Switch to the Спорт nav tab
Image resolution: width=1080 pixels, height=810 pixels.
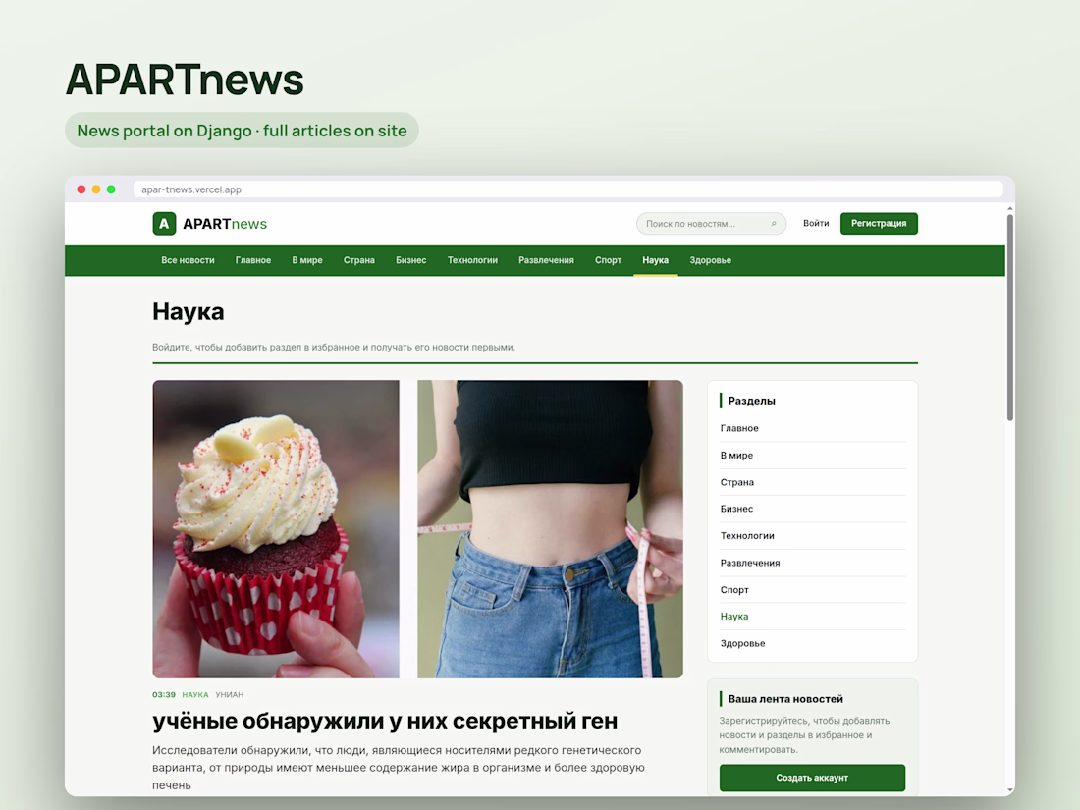point(608,260)
